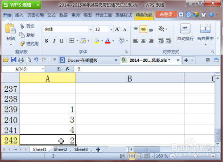This screenshot has height=162, width=223.
Task: Switch to the 页面布局 ribbon tab
Action: point(35,15)
